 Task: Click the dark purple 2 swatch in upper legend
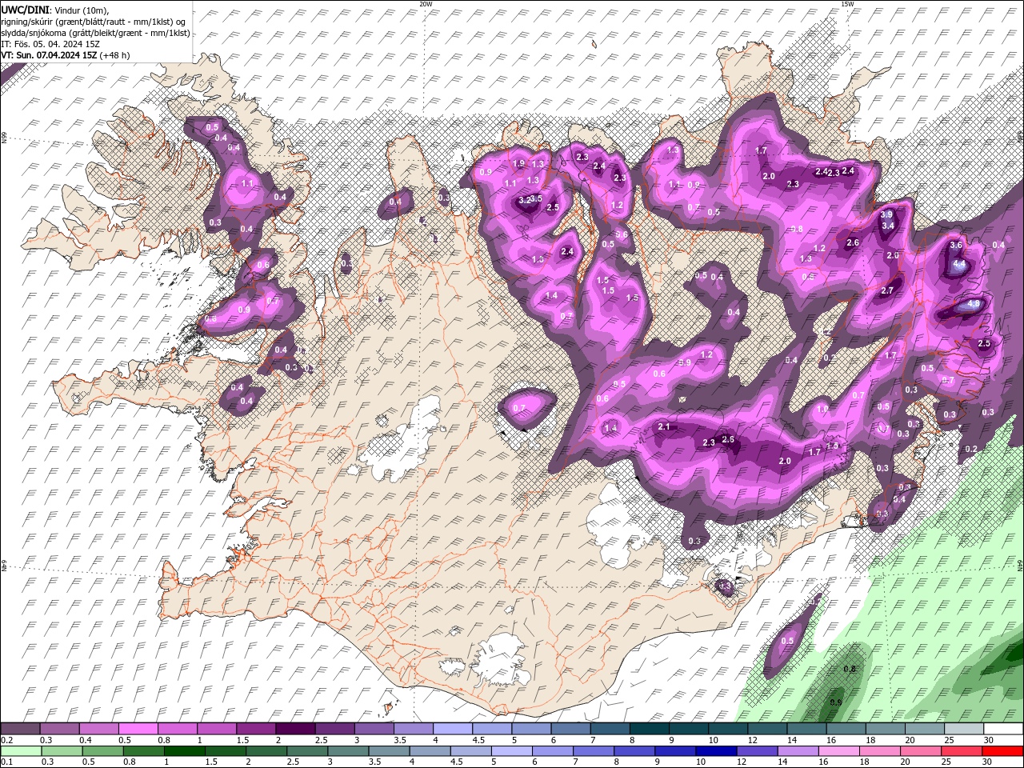click(295, 729)
